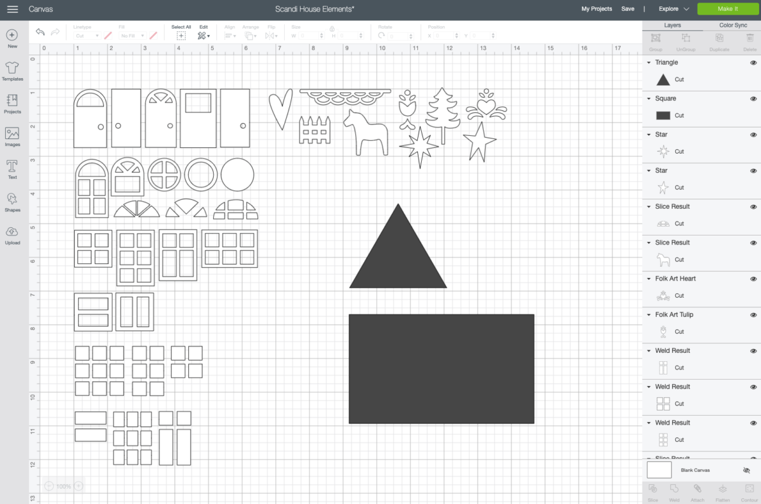761x504 pixels.
Task: Click the Make It button
Action: click(x=727, y=9)
